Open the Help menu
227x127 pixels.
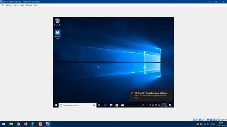pos(35,5)
